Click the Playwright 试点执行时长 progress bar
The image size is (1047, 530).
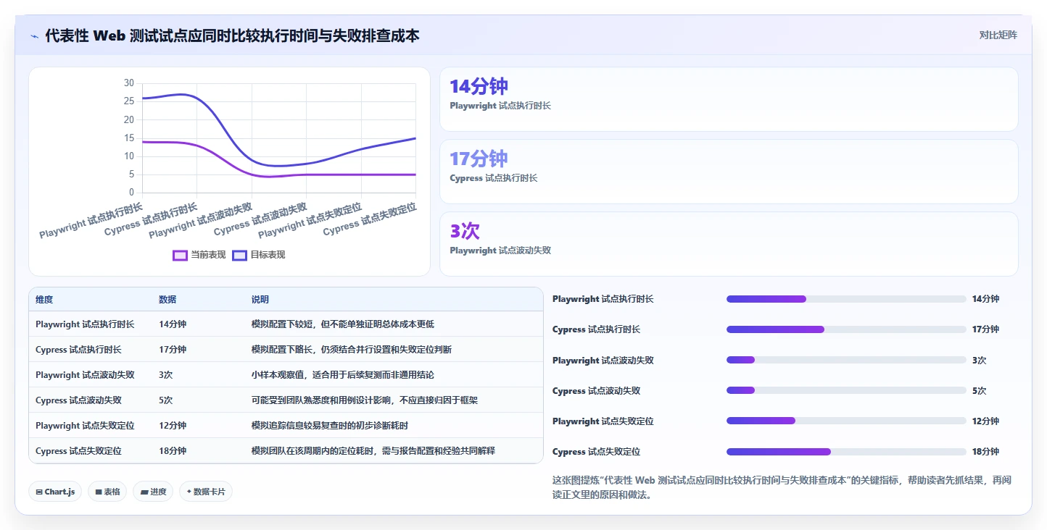[846, 299]
